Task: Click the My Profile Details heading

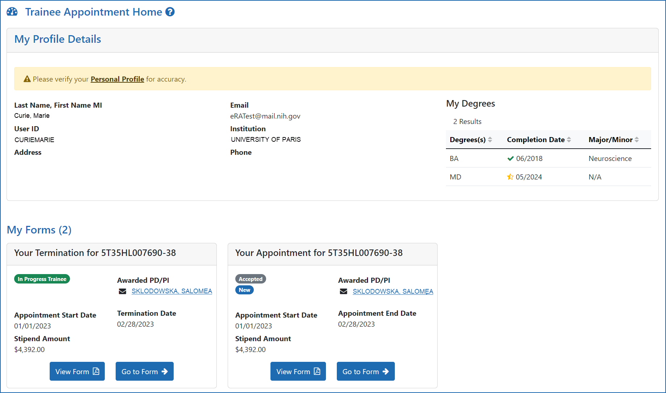Action: 58,39
